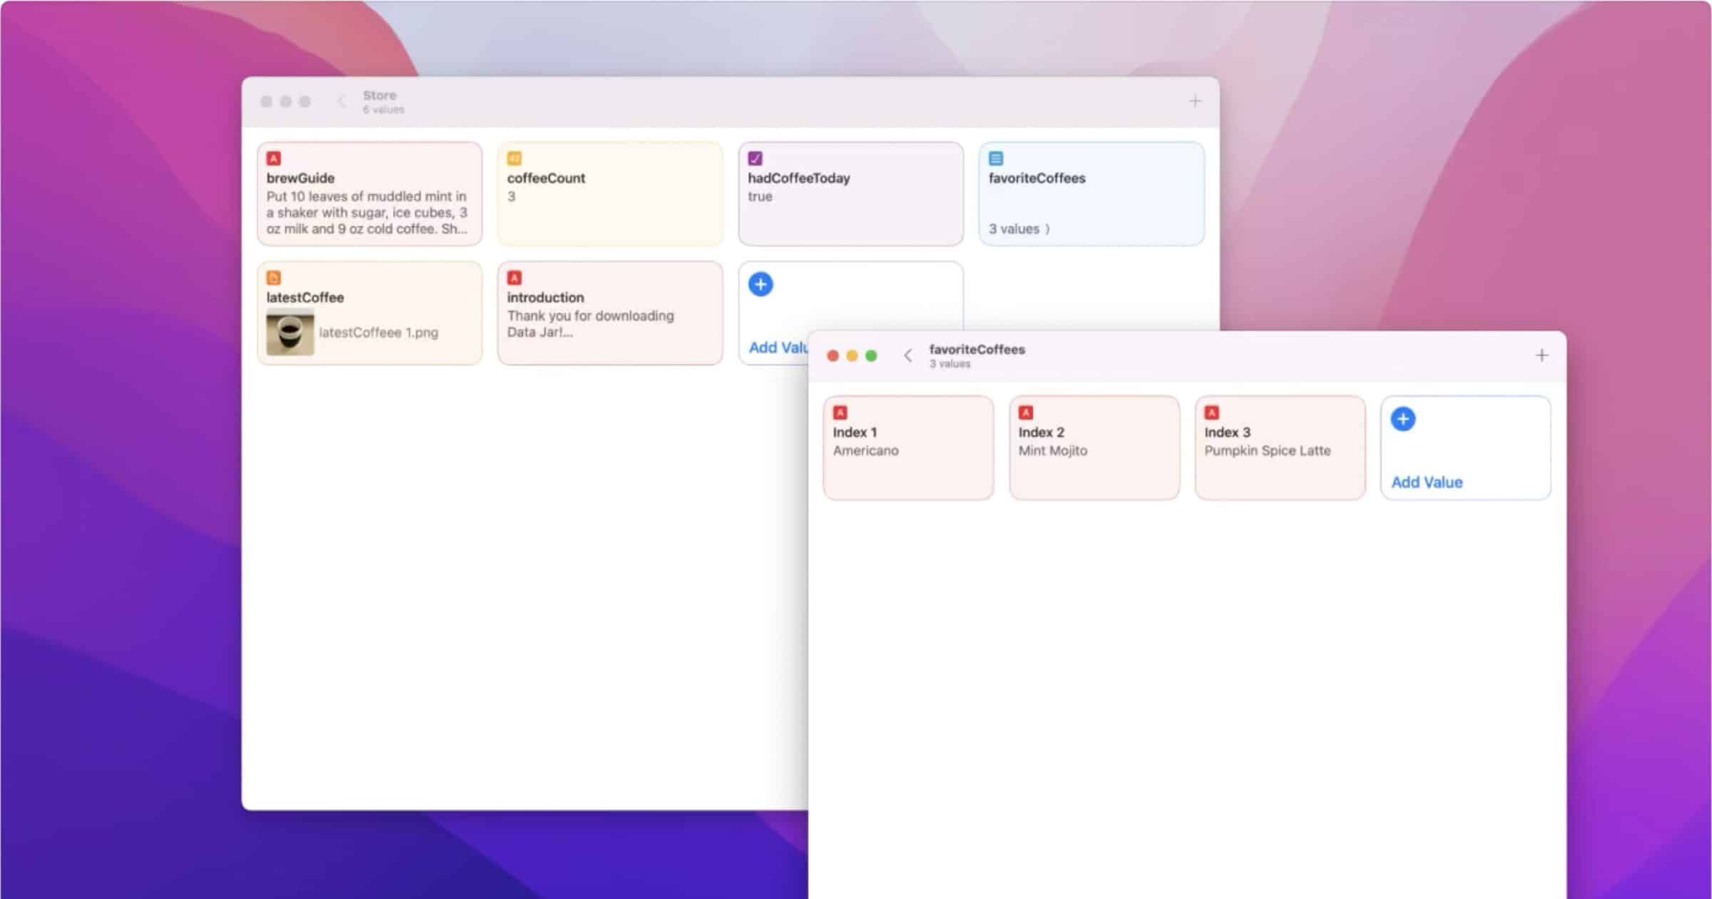Image resolution: width=1712 pixels, height=899 pixels.
Task: Click back chevron in Store window toolbar
Action: click(x=341, y=101)
